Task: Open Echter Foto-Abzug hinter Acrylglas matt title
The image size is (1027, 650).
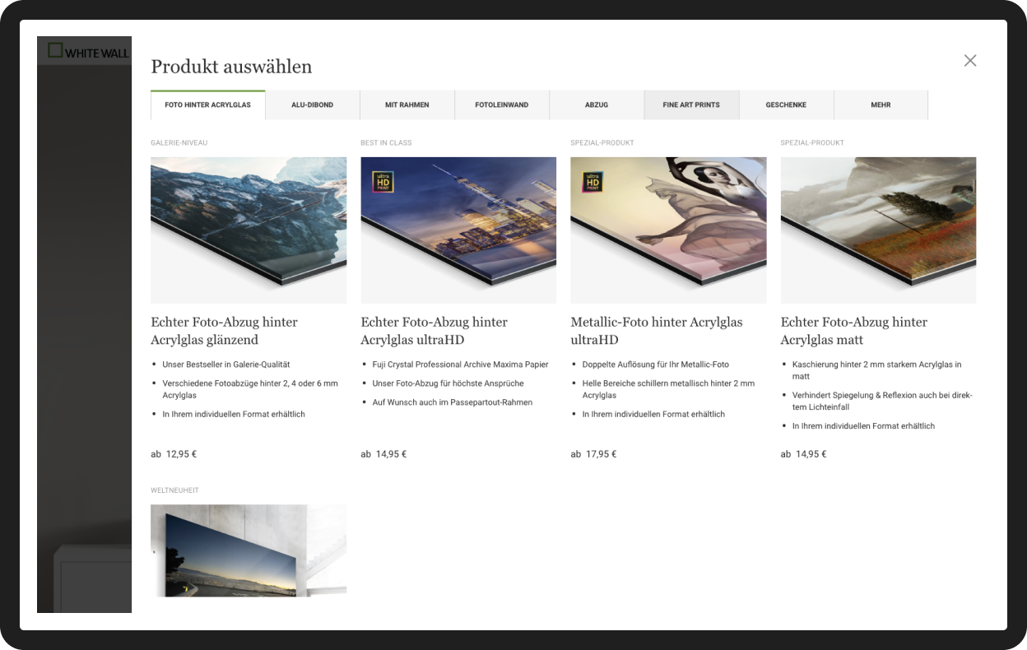Action: 854,331
